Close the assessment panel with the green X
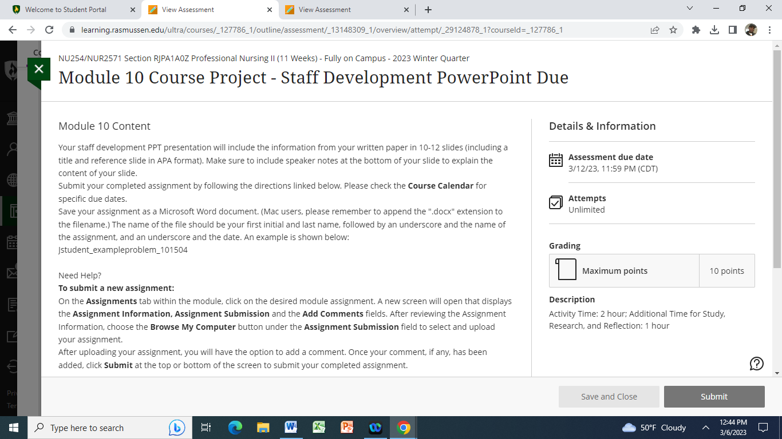Viewport: 782px width, 439px height. (x=38, y=70)
